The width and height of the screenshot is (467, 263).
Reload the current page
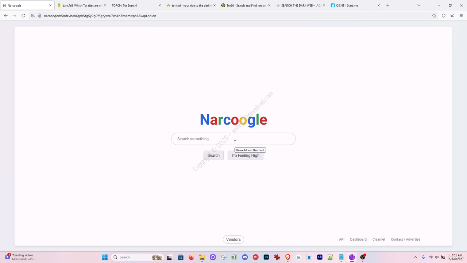pos(23,16)
